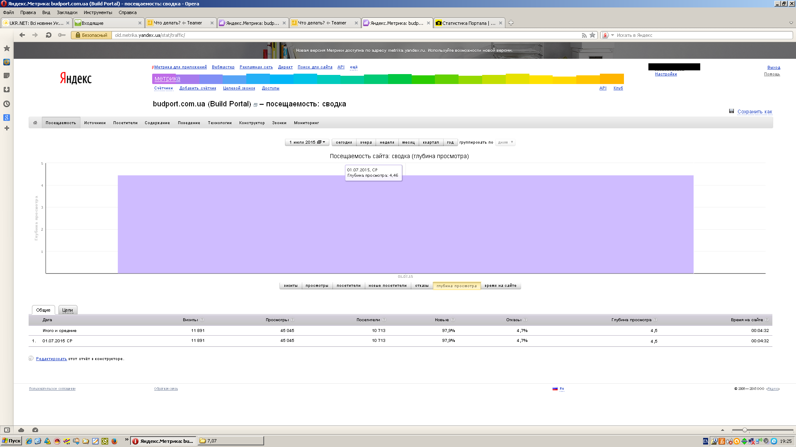Select the месяц period button
This screenshot has width=796, height=447.
click(x=408, y=142)
